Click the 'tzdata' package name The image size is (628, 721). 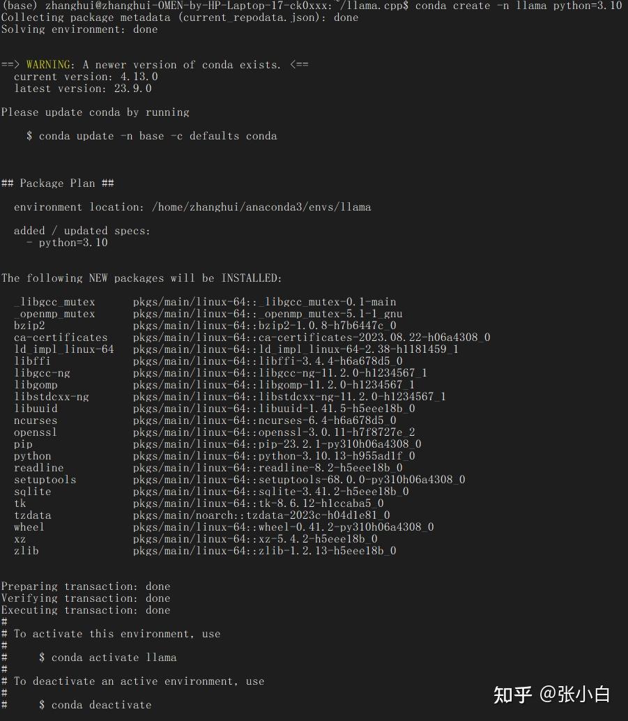33,515
